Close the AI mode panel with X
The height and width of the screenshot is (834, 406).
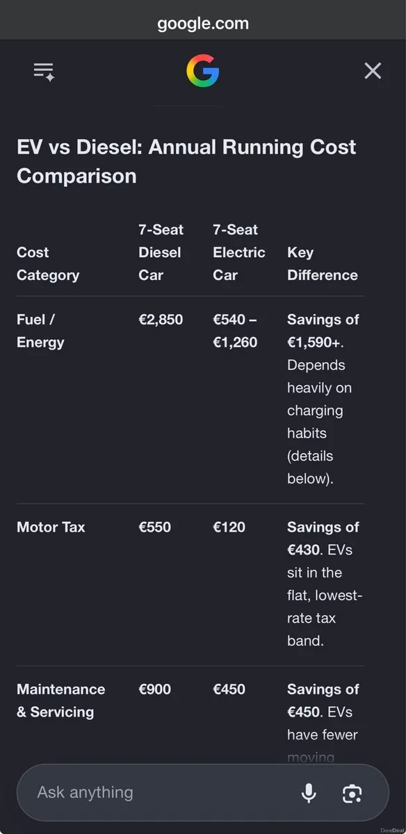pos(373,71)
